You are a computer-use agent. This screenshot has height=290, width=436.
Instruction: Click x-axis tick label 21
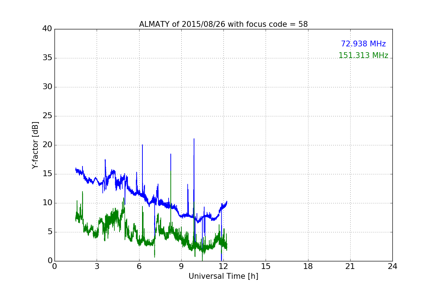(x=350, y=266)
